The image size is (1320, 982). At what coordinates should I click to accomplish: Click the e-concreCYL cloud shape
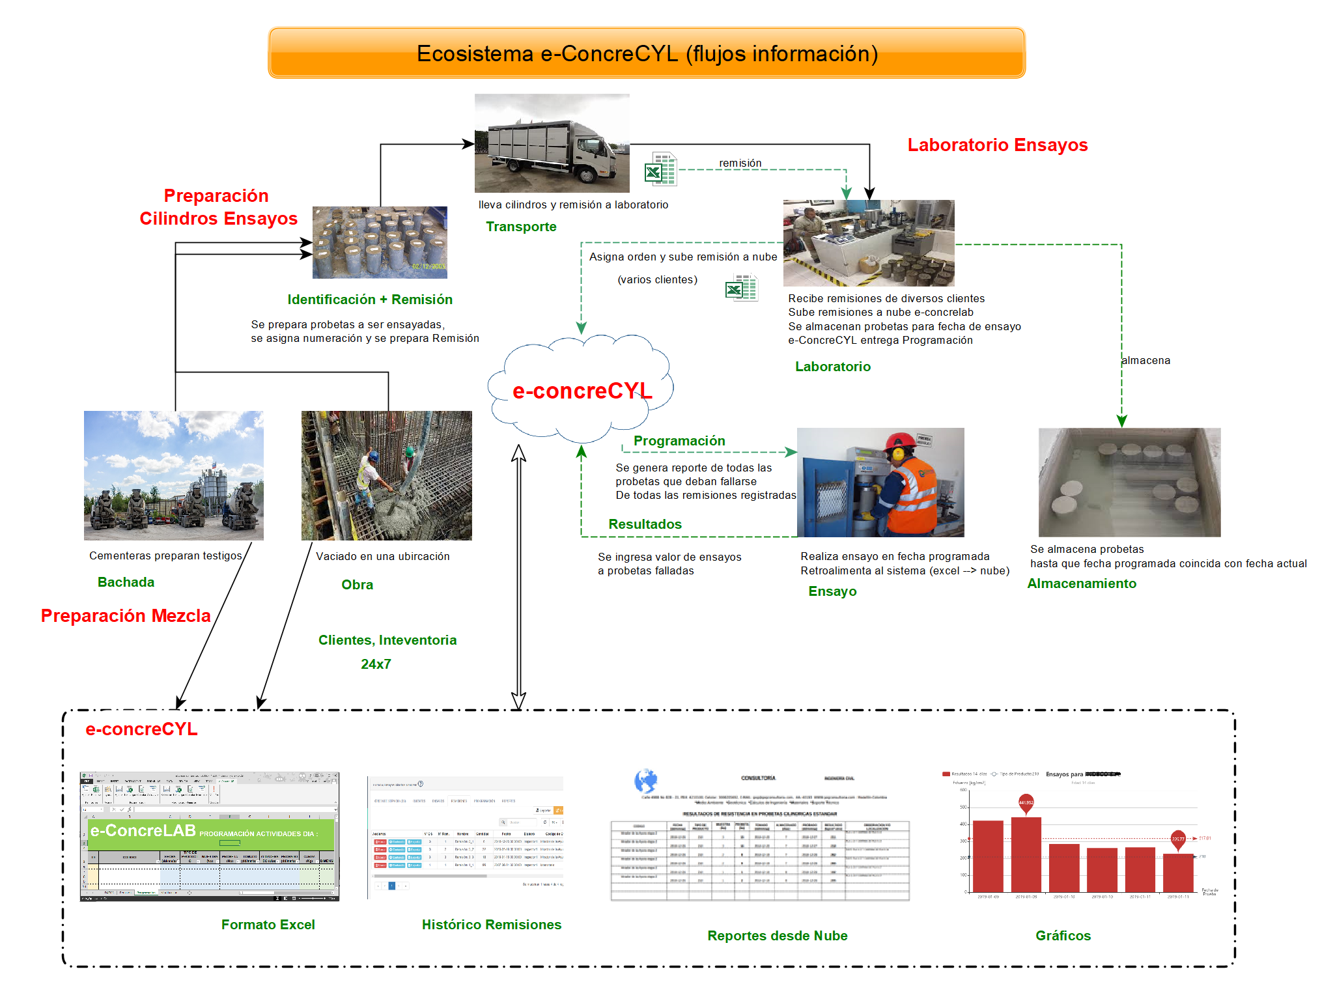[581, 389]
